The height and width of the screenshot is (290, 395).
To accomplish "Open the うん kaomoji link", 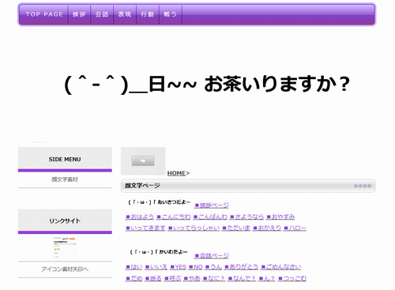I will pos(213,267).
